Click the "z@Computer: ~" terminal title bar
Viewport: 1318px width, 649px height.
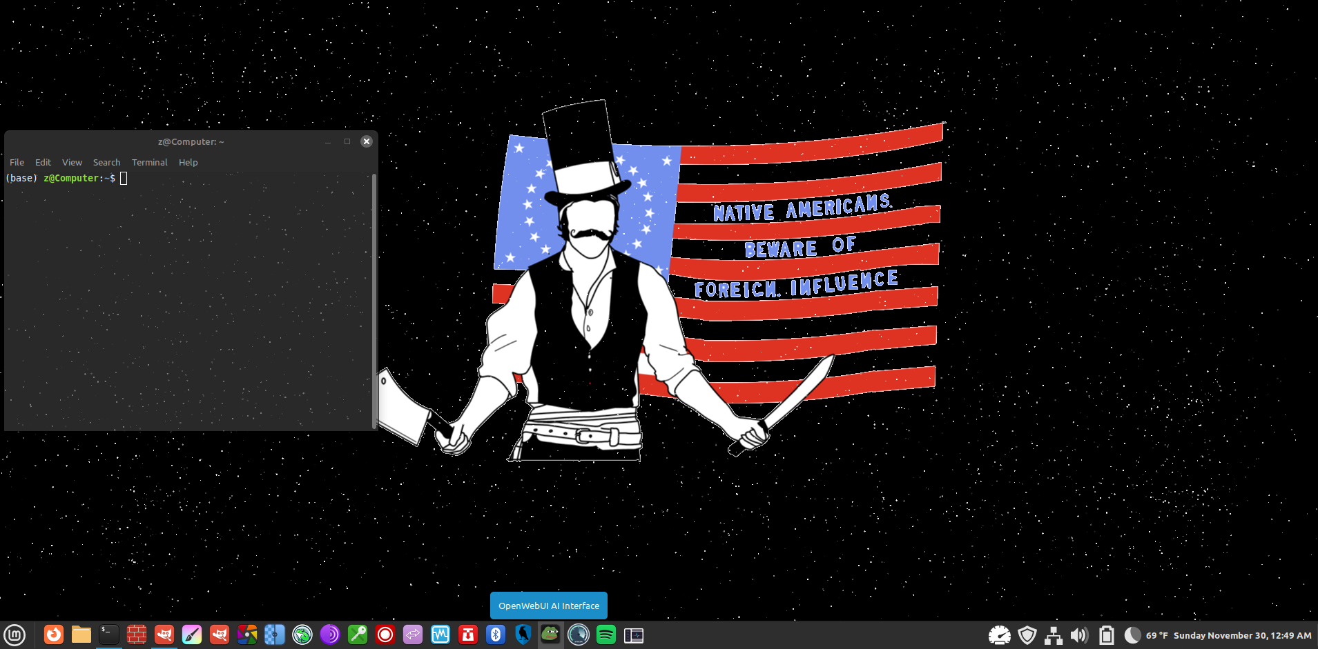point(191,141)
